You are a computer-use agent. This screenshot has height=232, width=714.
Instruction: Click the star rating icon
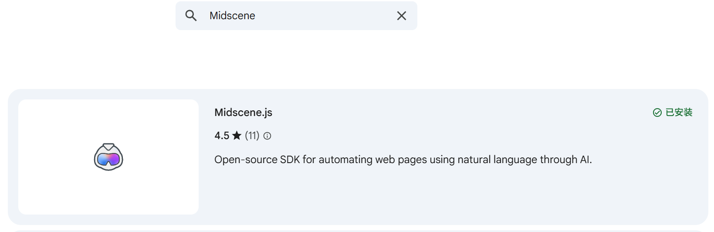point(237,136)
